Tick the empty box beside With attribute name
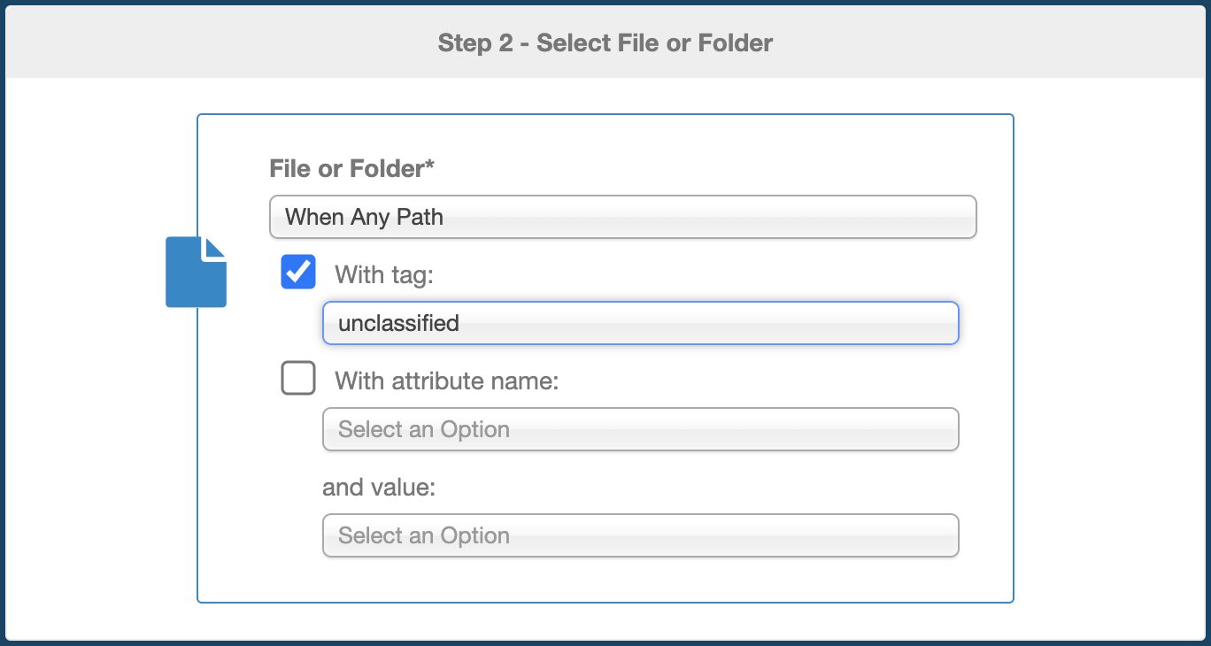The width and height of the screenshot is (1211, 646). click(x=298, y=378)
